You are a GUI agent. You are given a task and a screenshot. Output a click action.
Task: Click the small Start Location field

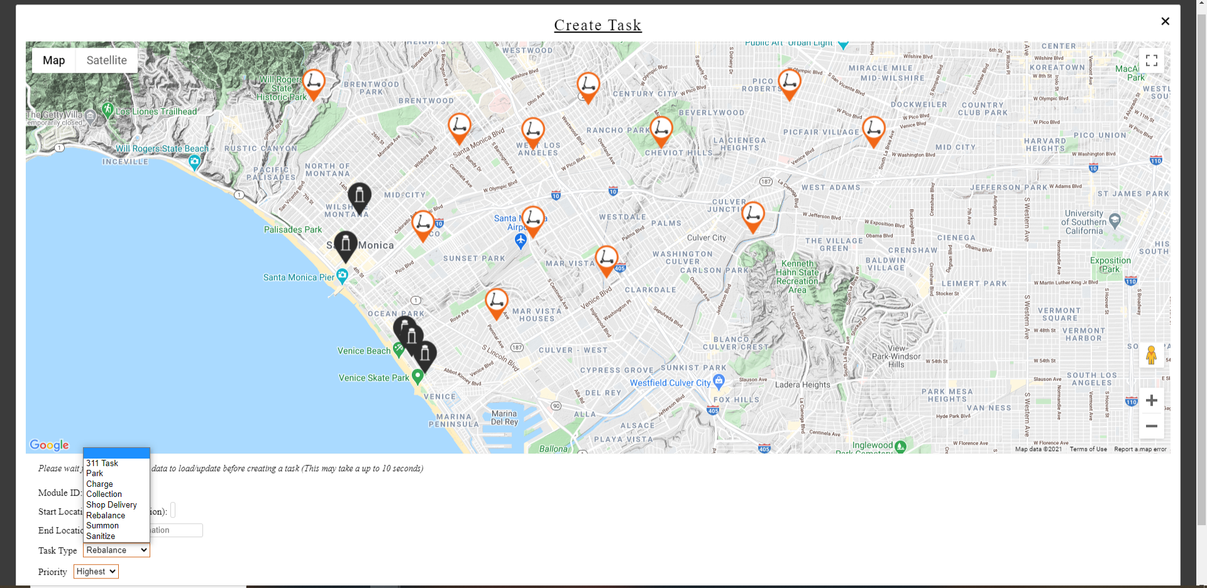[x=173, y=511]
